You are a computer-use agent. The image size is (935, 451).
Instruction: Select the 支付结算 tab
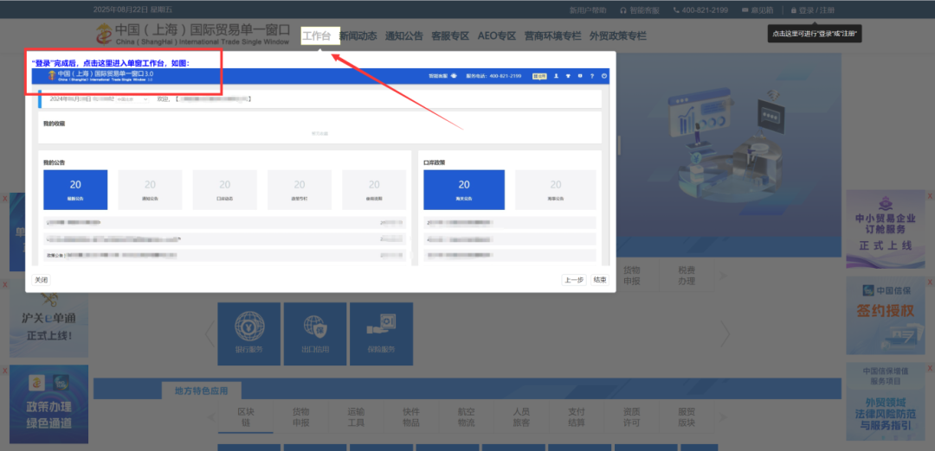tap(577, 416)
